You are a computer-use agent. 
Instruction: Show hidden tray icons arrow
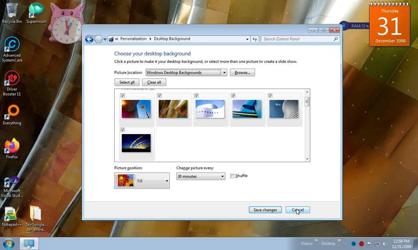tap(346, 244)
